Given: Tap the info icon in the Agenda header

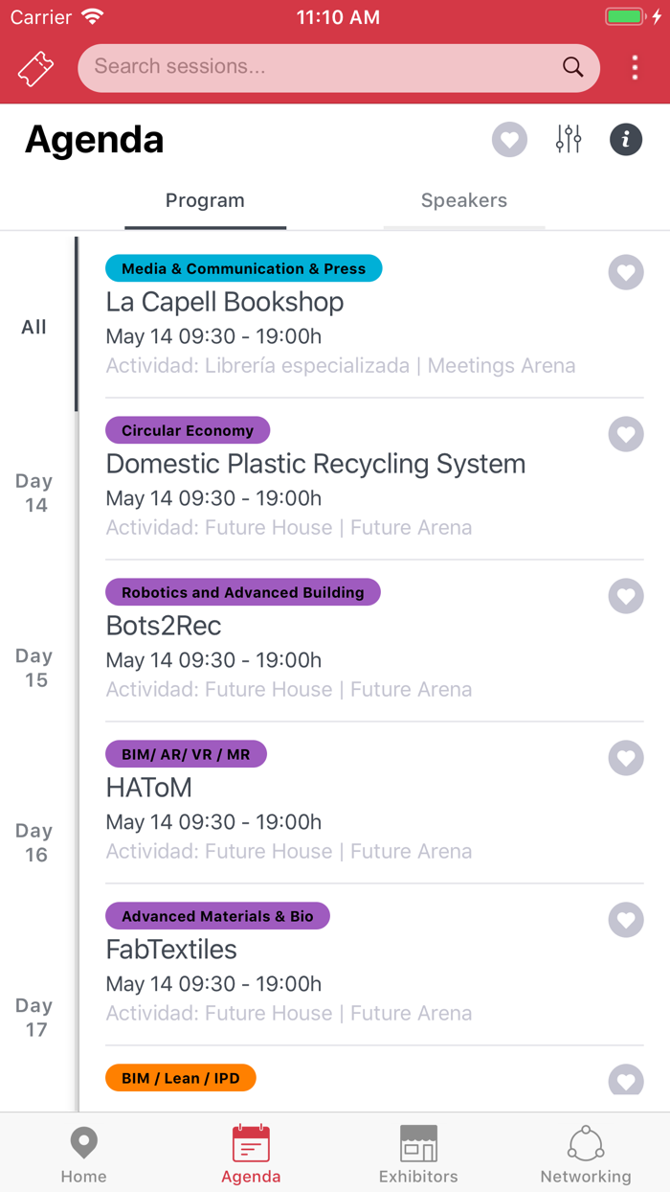Looking at the screenshot, I should (626, 139).
